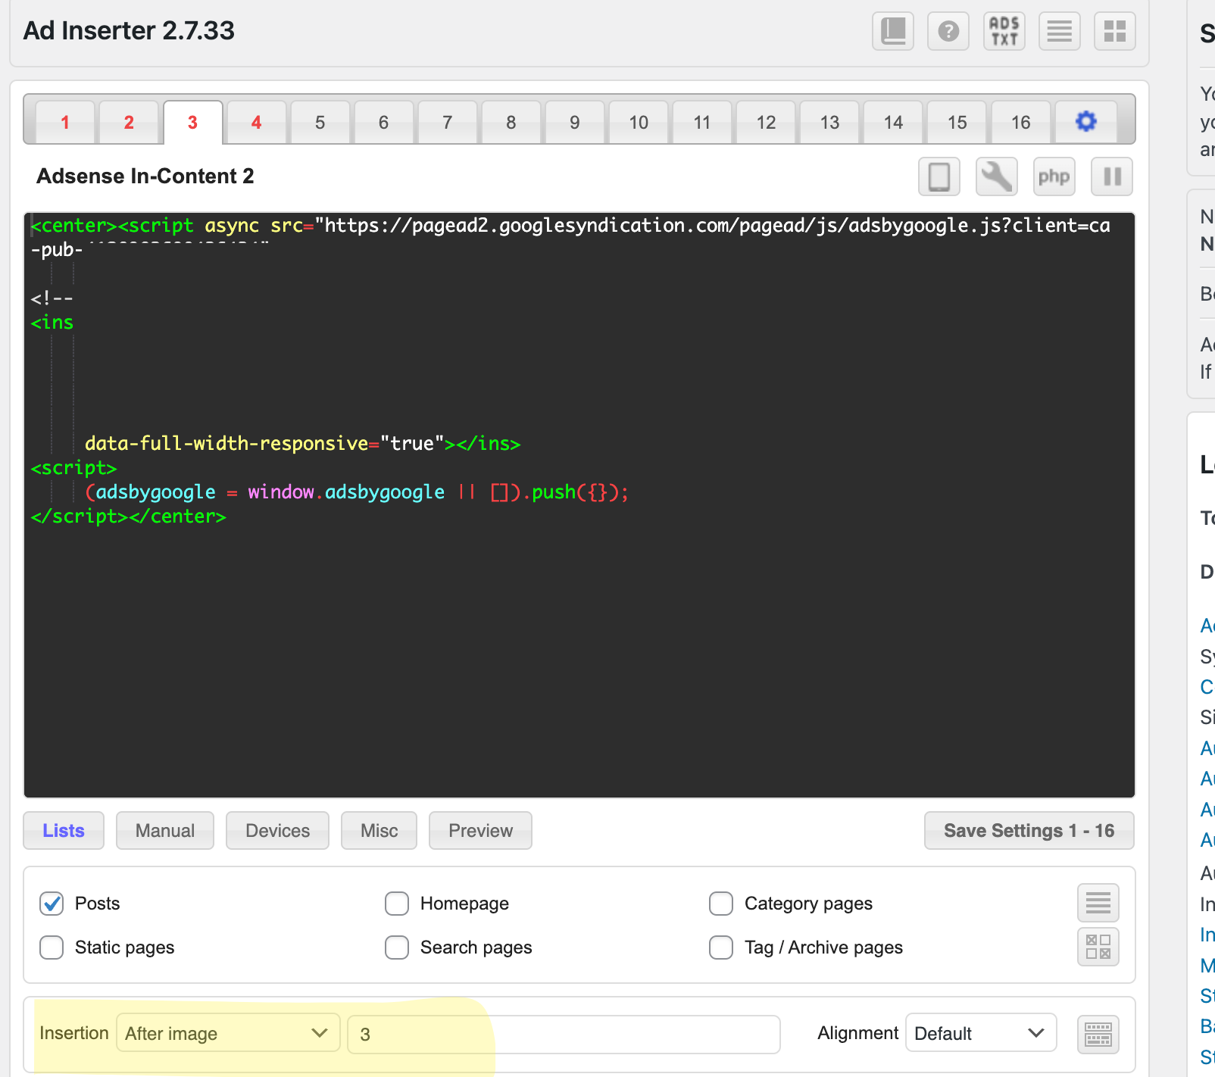Expand the Alignment Default dropdown
Image resolution: width=1215 pixels, height=1077 pixels.
(x=980, y=1033)
